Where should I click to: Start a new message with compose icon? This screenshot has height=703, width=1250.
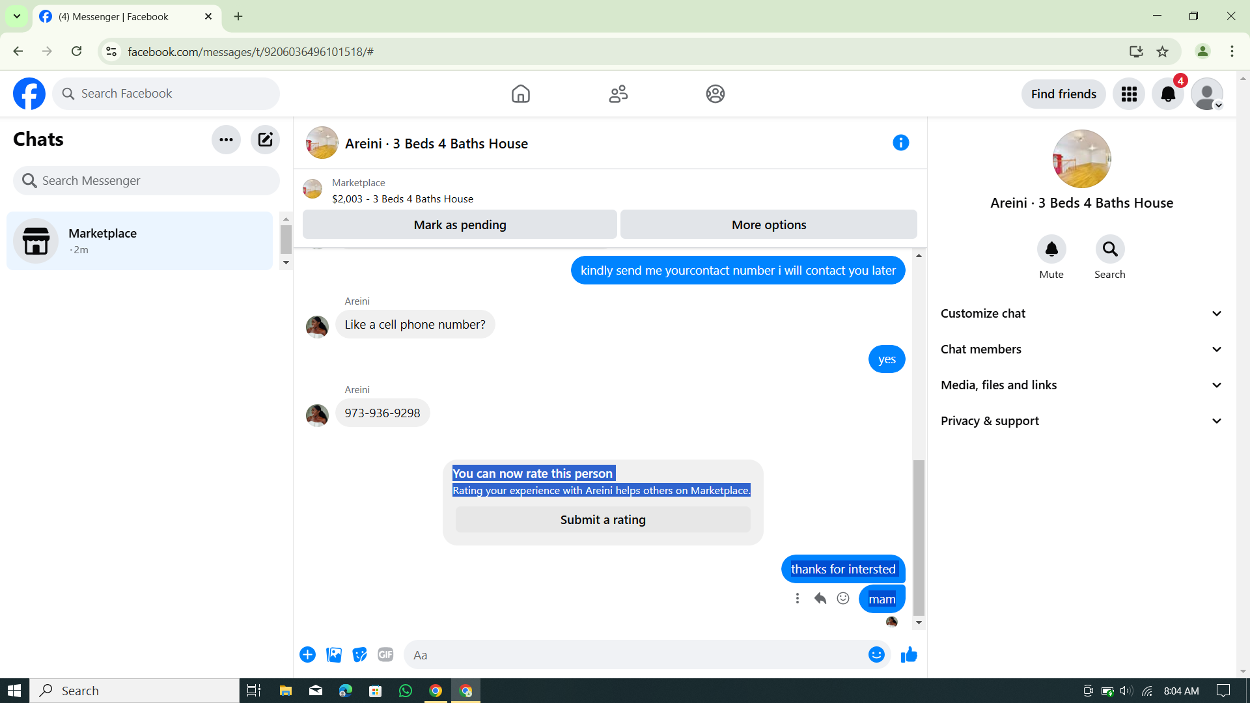[x=265, y=139]
